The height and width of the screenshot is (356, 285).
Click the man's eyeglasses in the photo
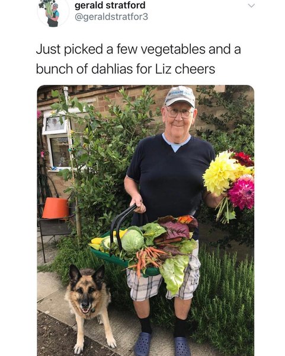coord(179,113)
